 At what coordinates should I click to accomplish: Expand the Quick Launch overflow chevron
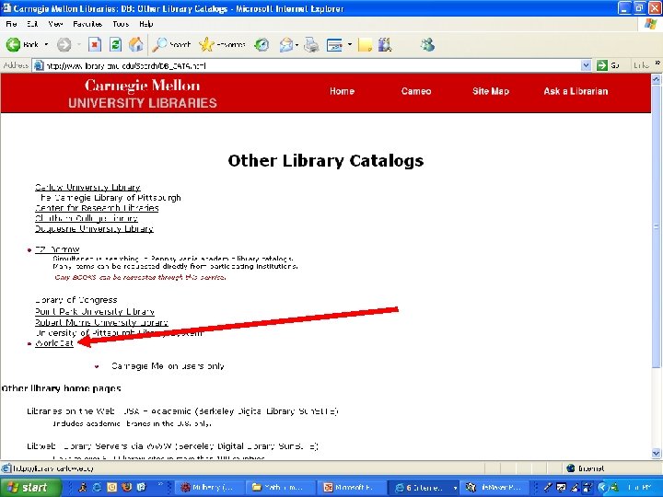point(160,484)
